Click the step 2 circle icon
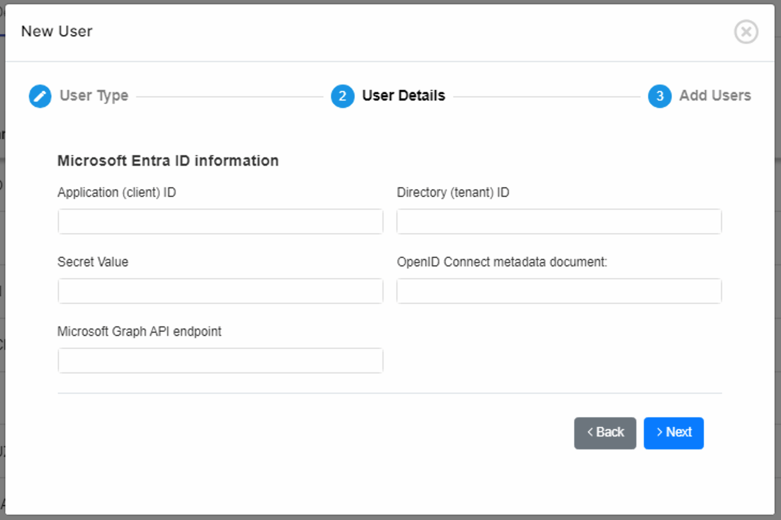Screen dimensions: 781x520 click(x=342, y=96)
